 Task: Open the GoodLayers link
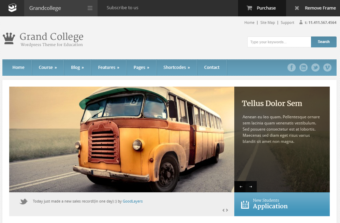133,201
